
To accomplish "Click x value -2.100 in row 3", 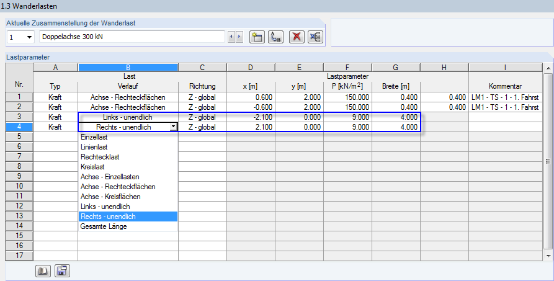I will click(x=251, y=117).
